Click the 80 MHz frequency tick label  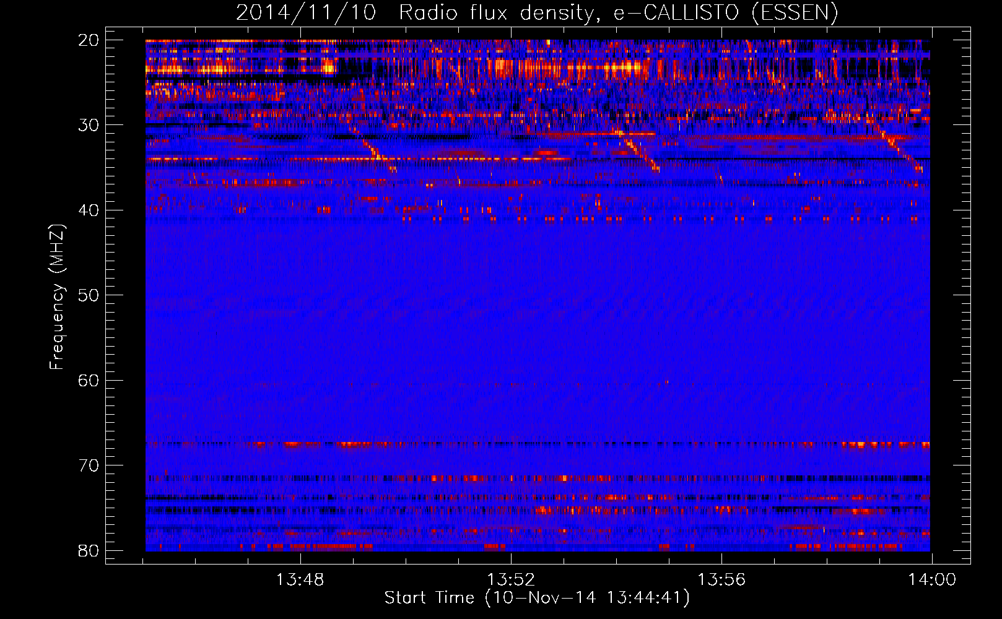(x=89, y=550)
